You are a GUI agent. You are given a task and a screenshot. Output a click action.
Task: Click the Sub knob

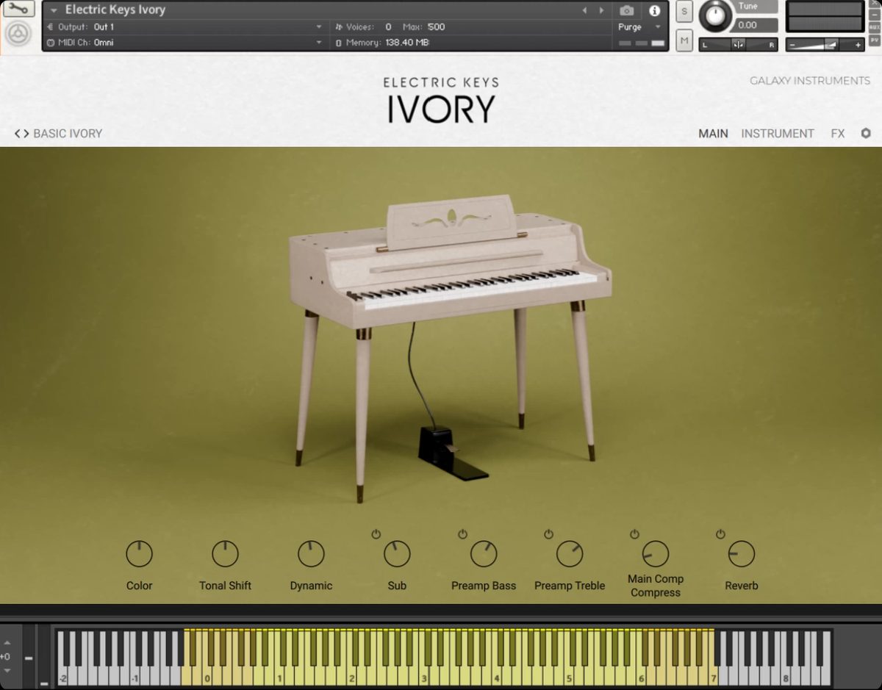pyautogui.click(x=397, y=554)
